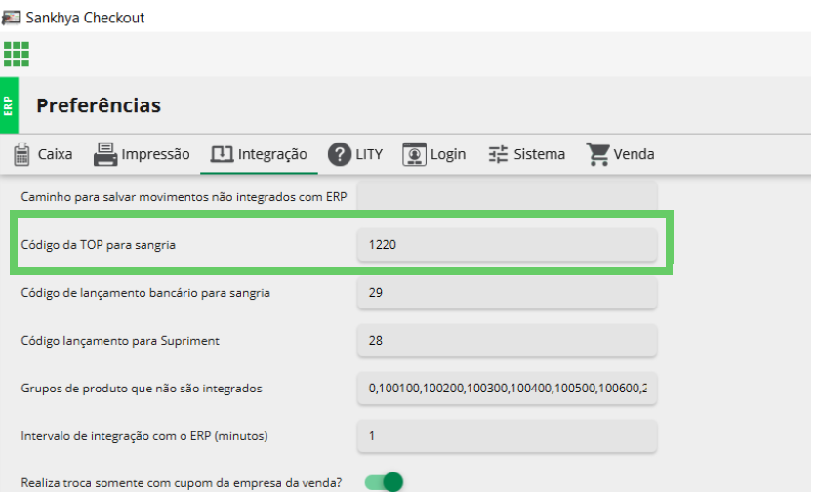Open the Login tab
Screen dimensions: 819x492
[x=434, y=154]
